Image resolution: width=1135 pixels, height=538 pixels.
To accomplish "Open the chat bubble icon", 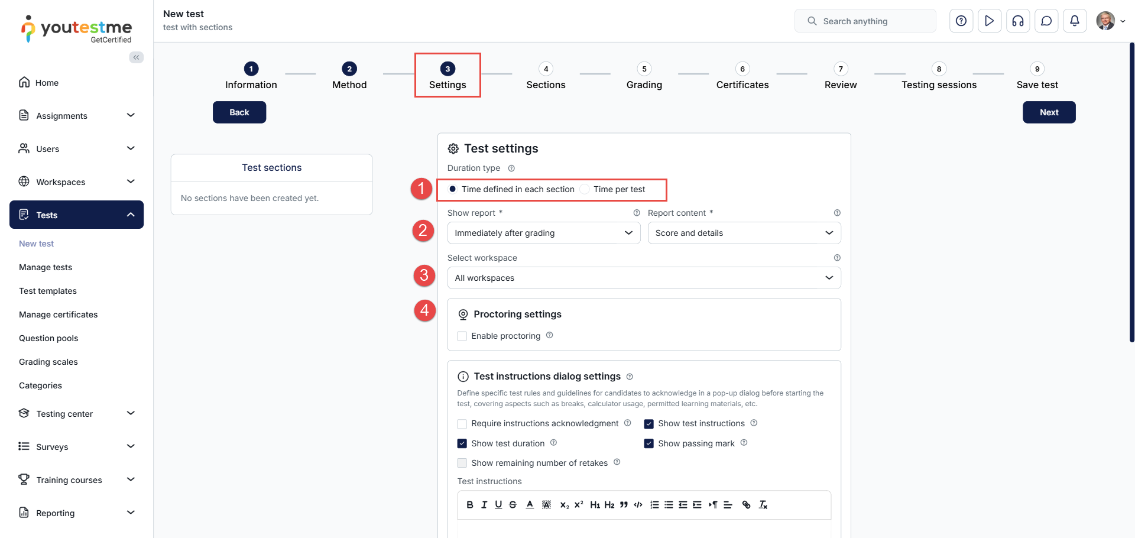I will pyautogui.click(x=1046, y=21).
